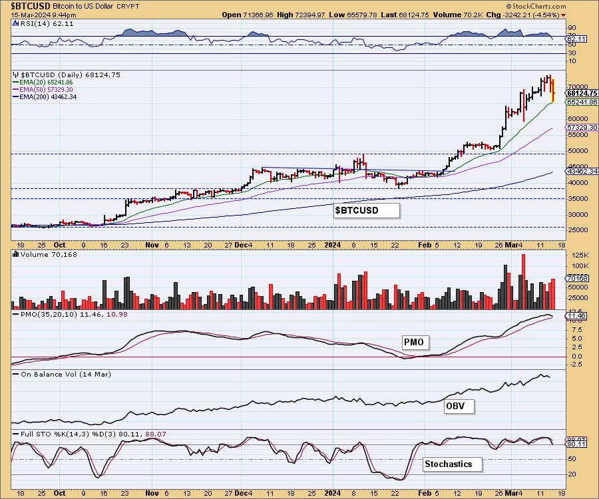Click the black line marker before PMO(35,20,10)
599x499 pixels.
tap(16, 314)
